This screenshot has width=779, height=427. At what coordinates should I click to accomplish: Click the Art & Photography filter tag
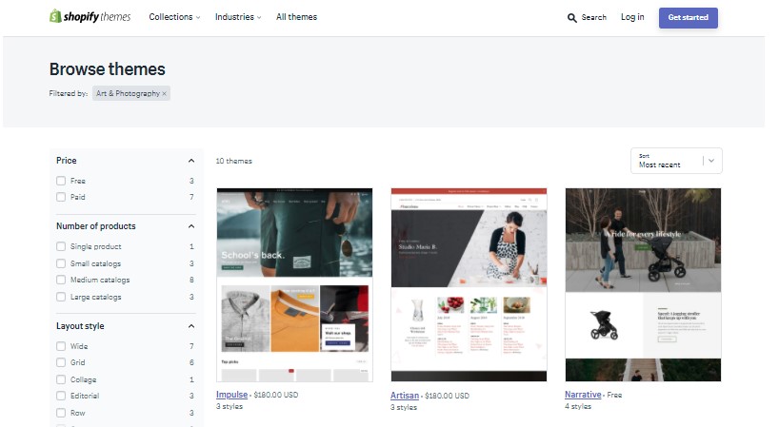pos(131,93)
